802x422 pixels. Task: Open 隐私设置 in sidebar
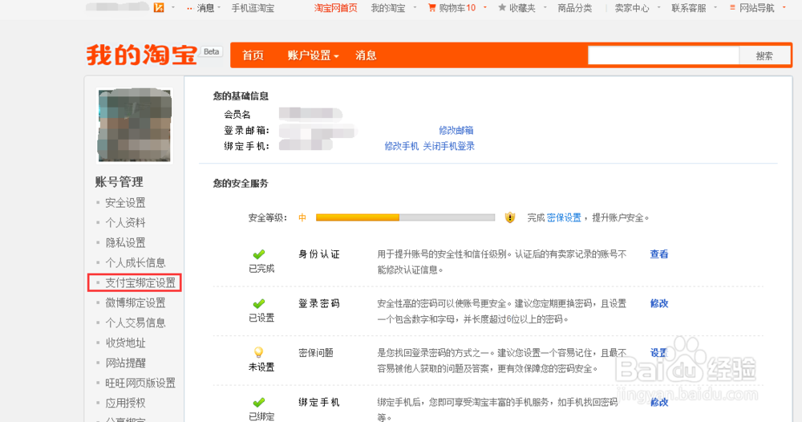[125, 242]
